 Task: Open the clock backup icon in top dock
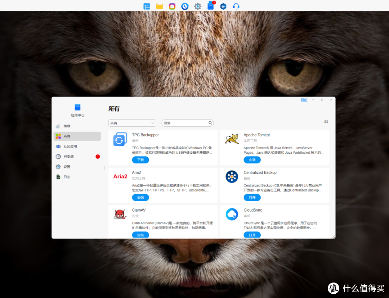(x=185, y=6)
